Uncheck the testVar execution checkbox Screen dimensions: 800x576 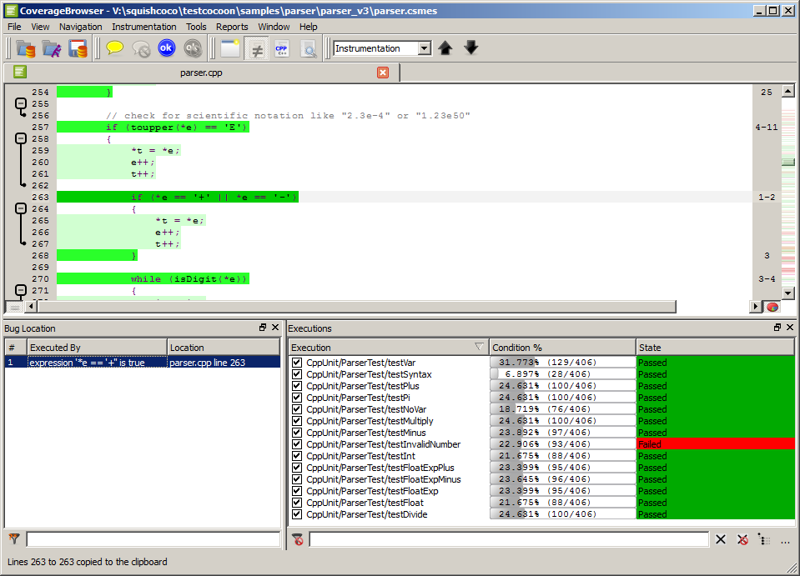[298, 363]
